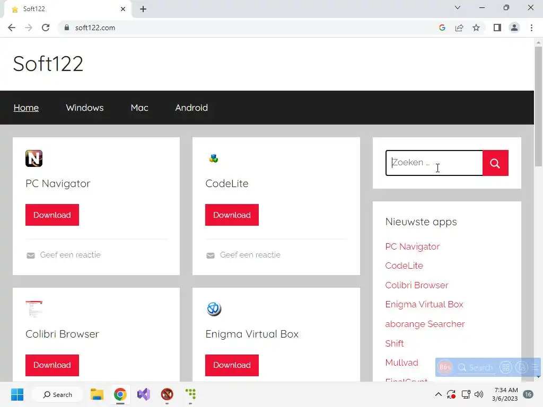
Task: Click the red search magnifier button
Action: [x=496, y=163]
